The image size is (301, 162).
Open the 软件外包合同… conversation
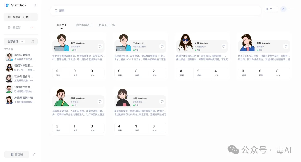tap(21, 78)
